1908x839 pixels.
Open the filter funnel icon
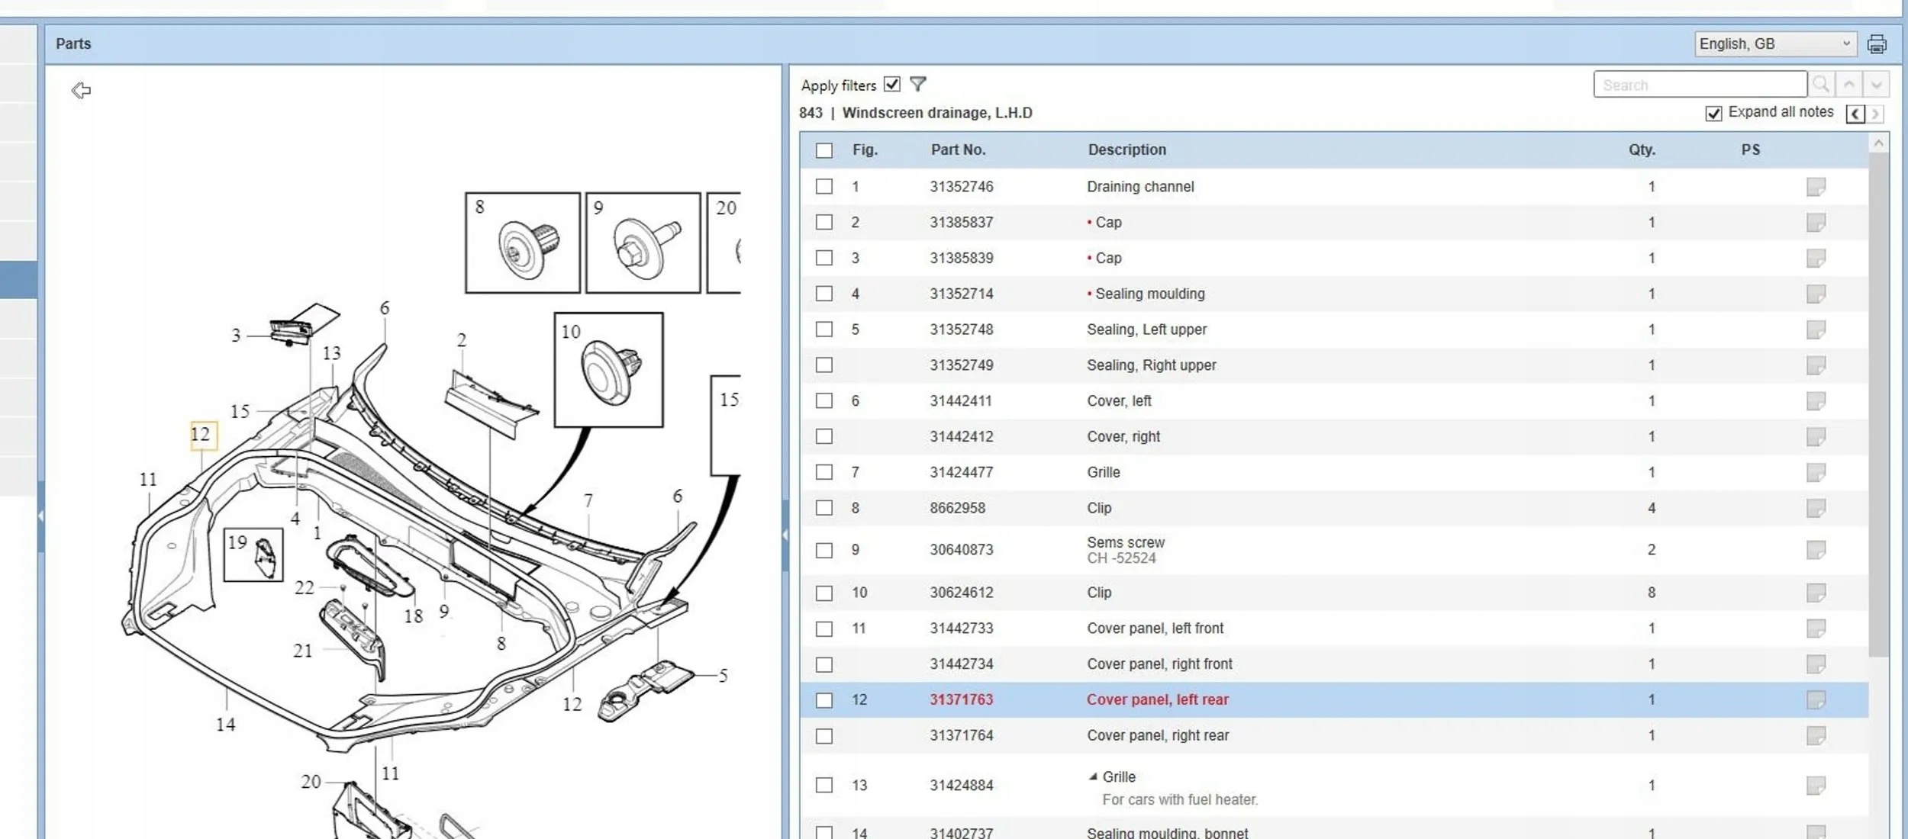918,85
